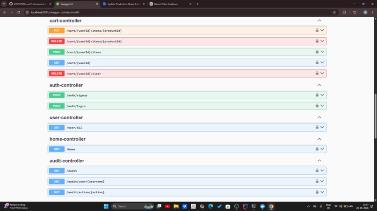Expand DELETE /cart/{userId}/clear chevron
The width and height of the screenshot is (377, 211).
click(322, 74)
